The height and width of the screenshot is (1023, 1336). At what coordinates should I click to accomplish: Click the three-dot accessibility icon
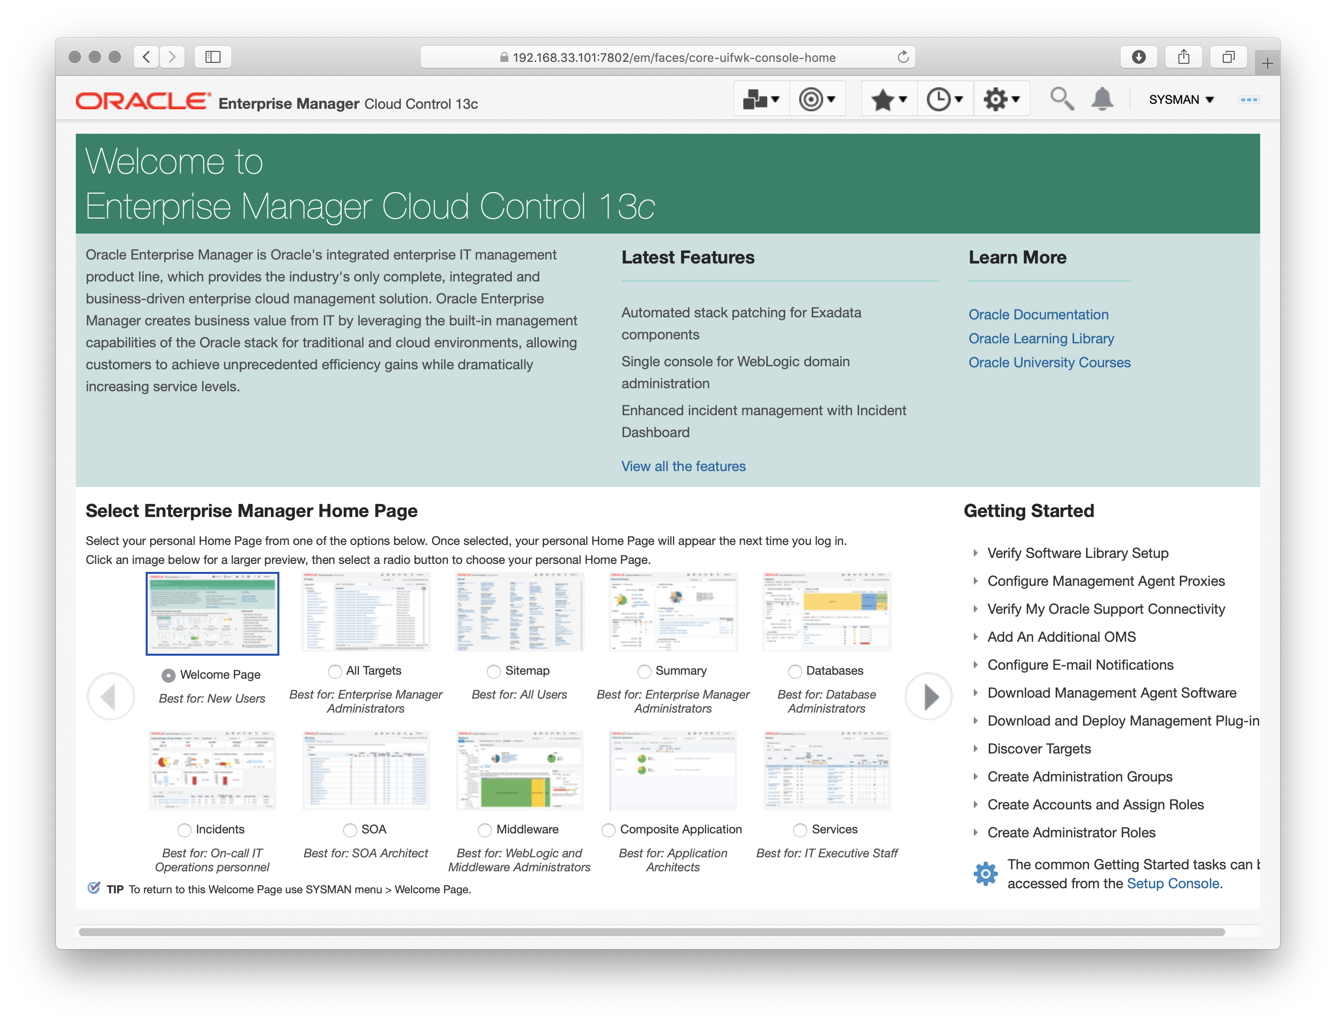click(x=1248, y=99)
